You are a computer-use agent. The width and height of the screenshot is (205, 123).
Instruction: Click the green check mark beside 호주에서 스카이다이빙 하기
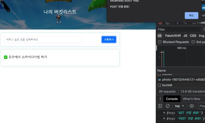[x=6, y=57]
